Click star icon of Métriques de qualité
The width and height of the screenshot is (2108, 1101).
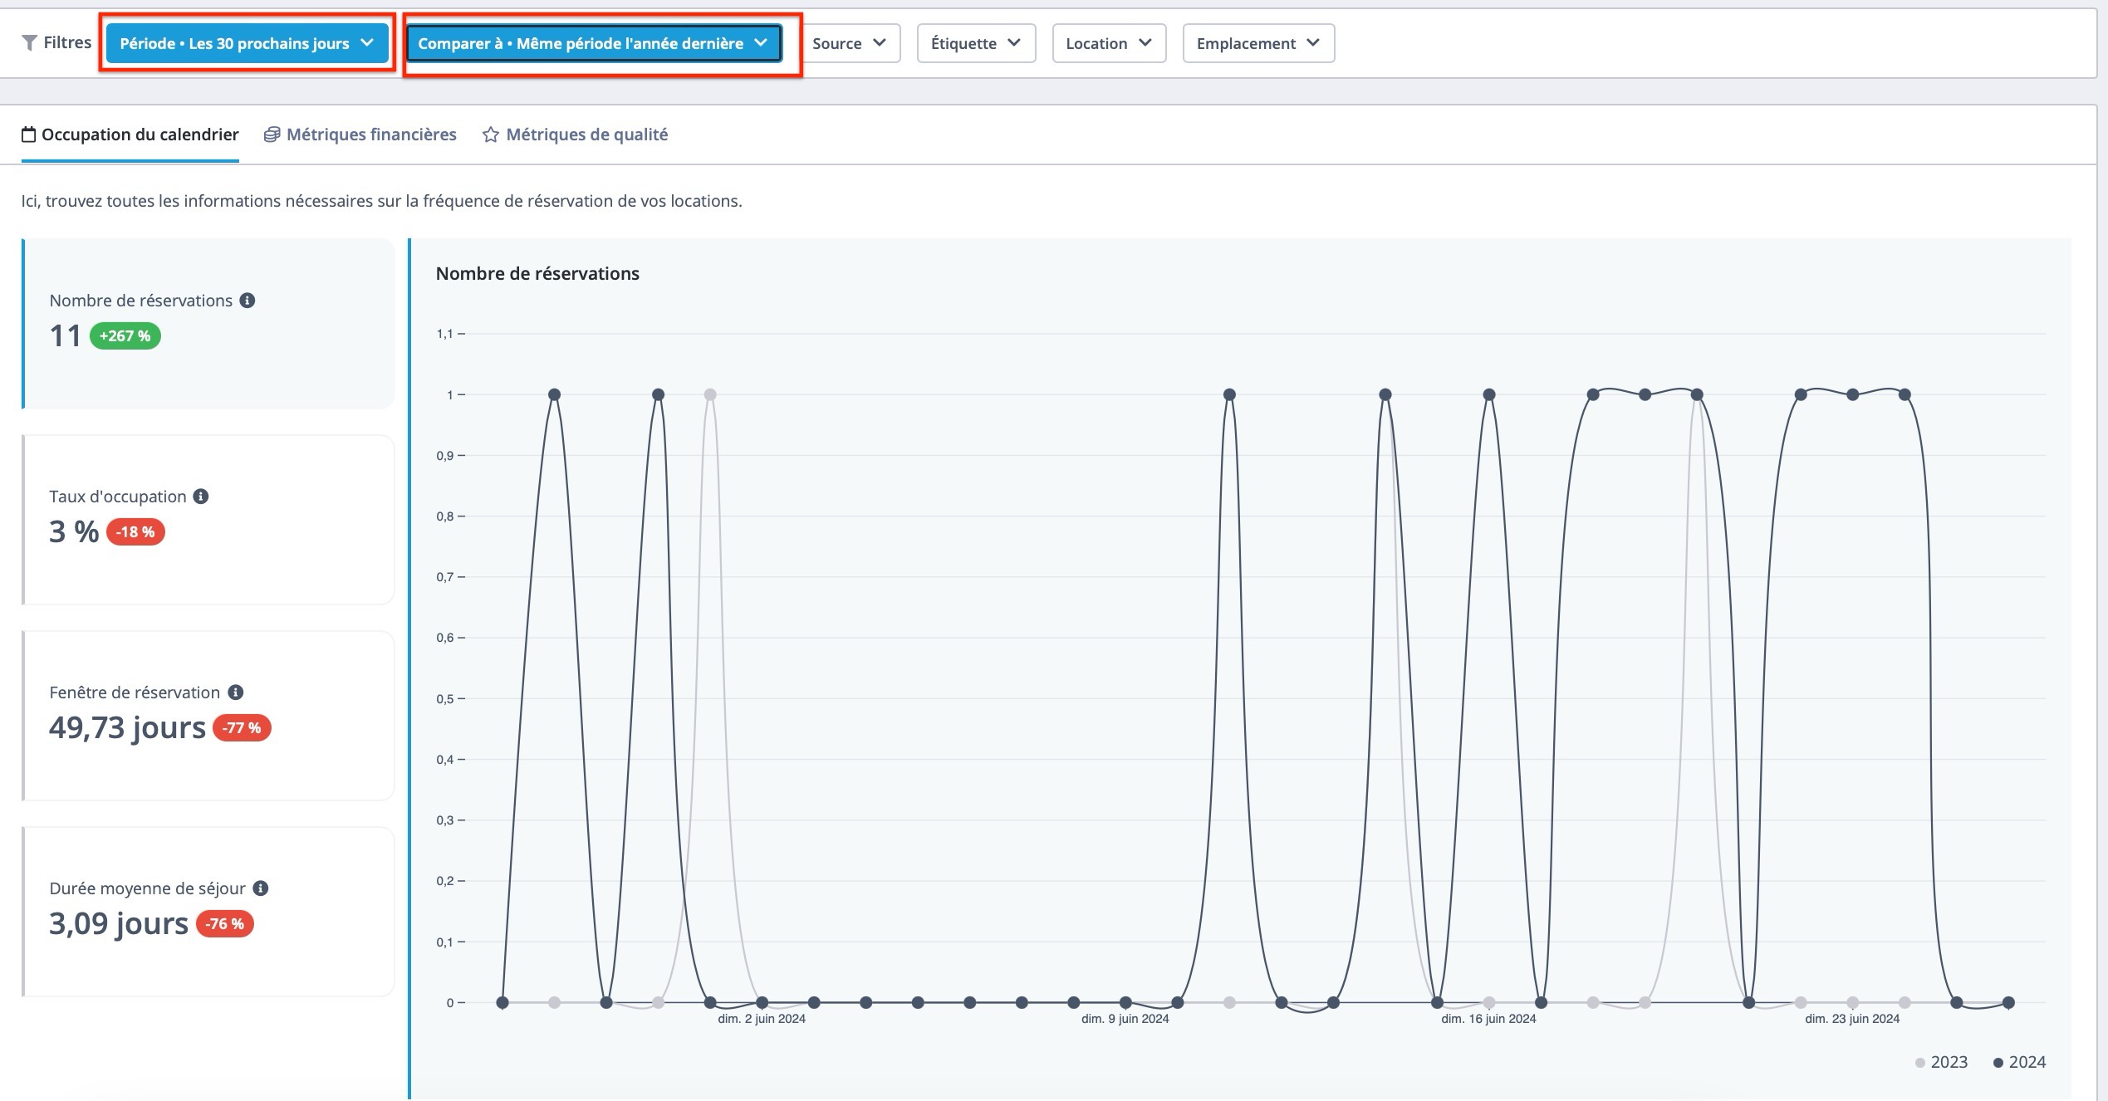point(491,135)
